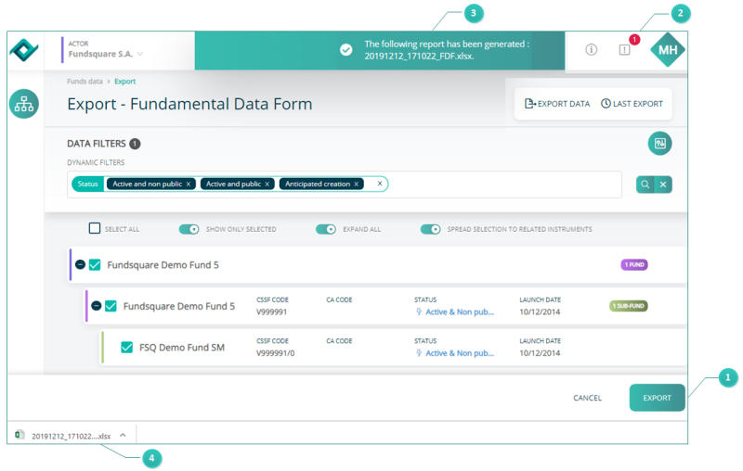Toggle Spread Selection to Related Instruments
Viewport: 743px width, 471px height.
click(x=430, y=229)
